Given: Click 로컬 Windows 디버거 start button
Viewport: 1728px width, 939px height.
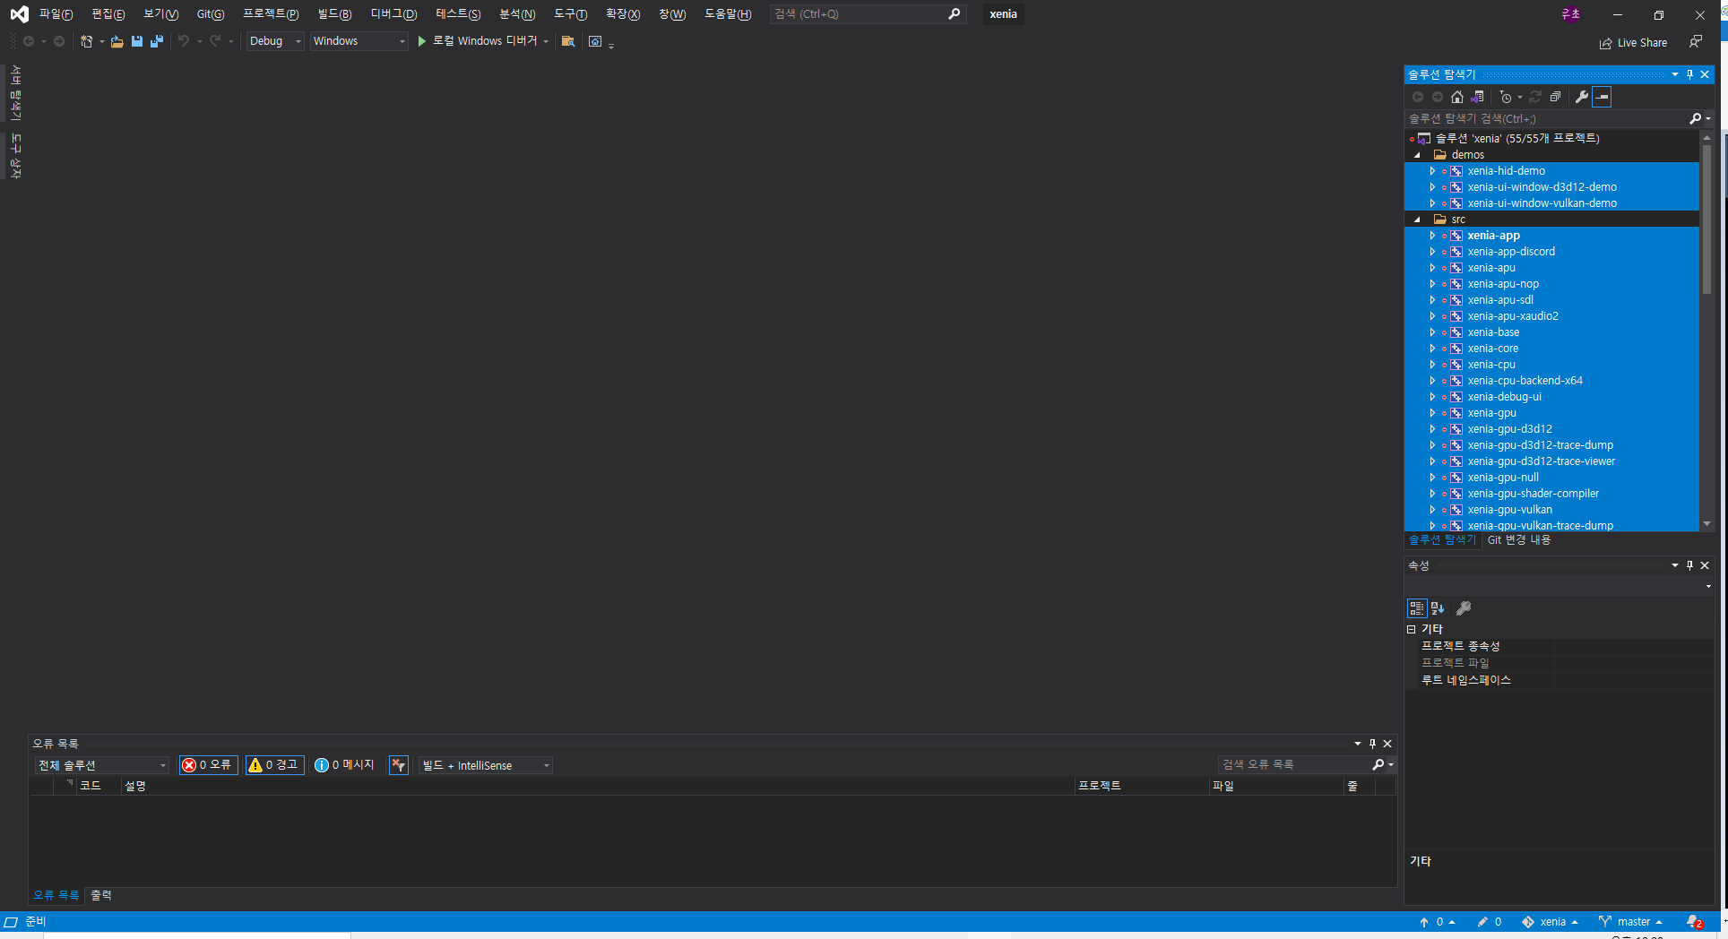Looking at the screenshot, I should [483, 41].
